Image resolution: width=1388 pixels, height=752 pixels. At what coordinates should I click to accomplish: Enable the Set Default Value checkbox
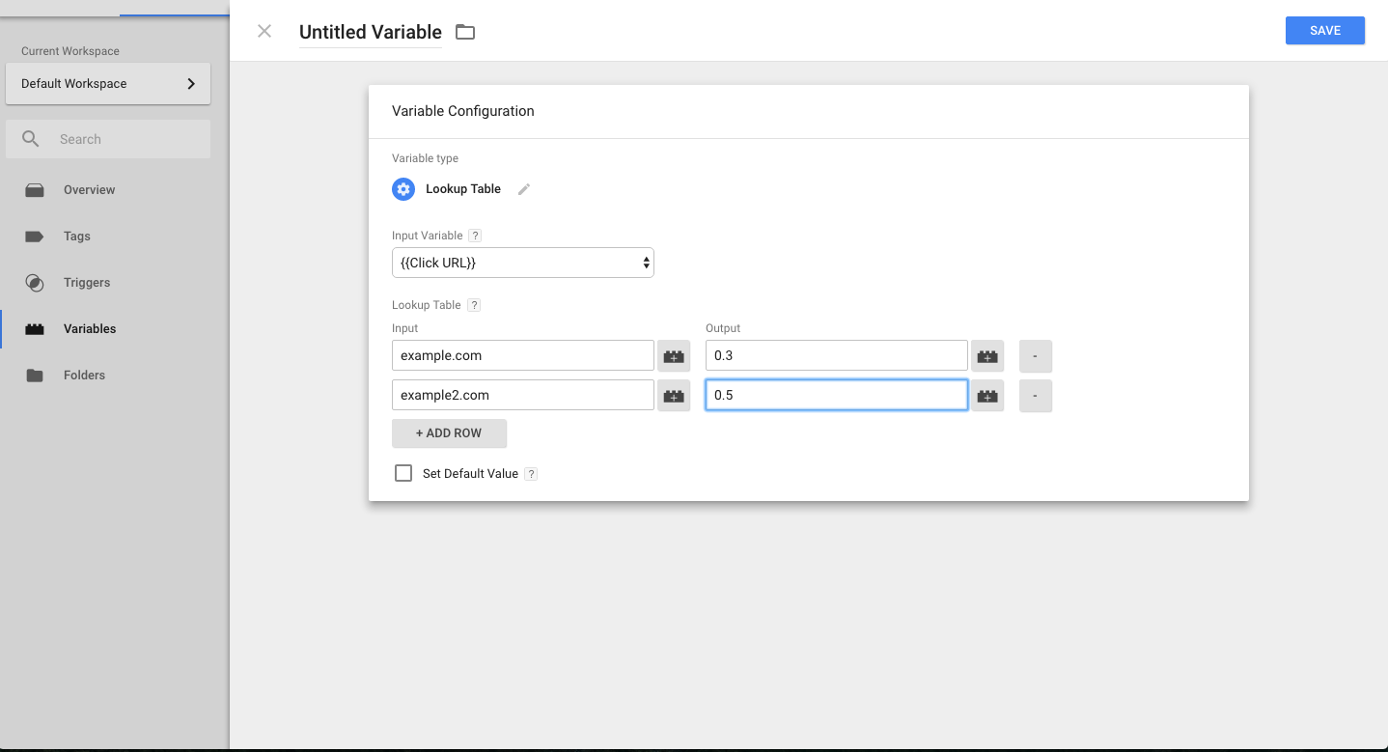pyautogui.click(x=403, y=473)
